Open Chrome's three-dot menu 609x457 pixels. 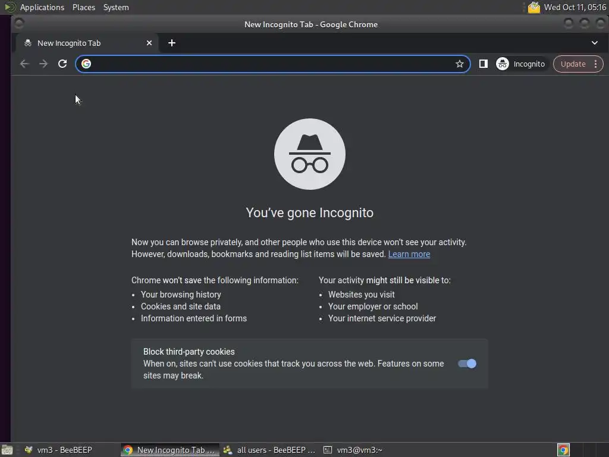tap(595, 64)
